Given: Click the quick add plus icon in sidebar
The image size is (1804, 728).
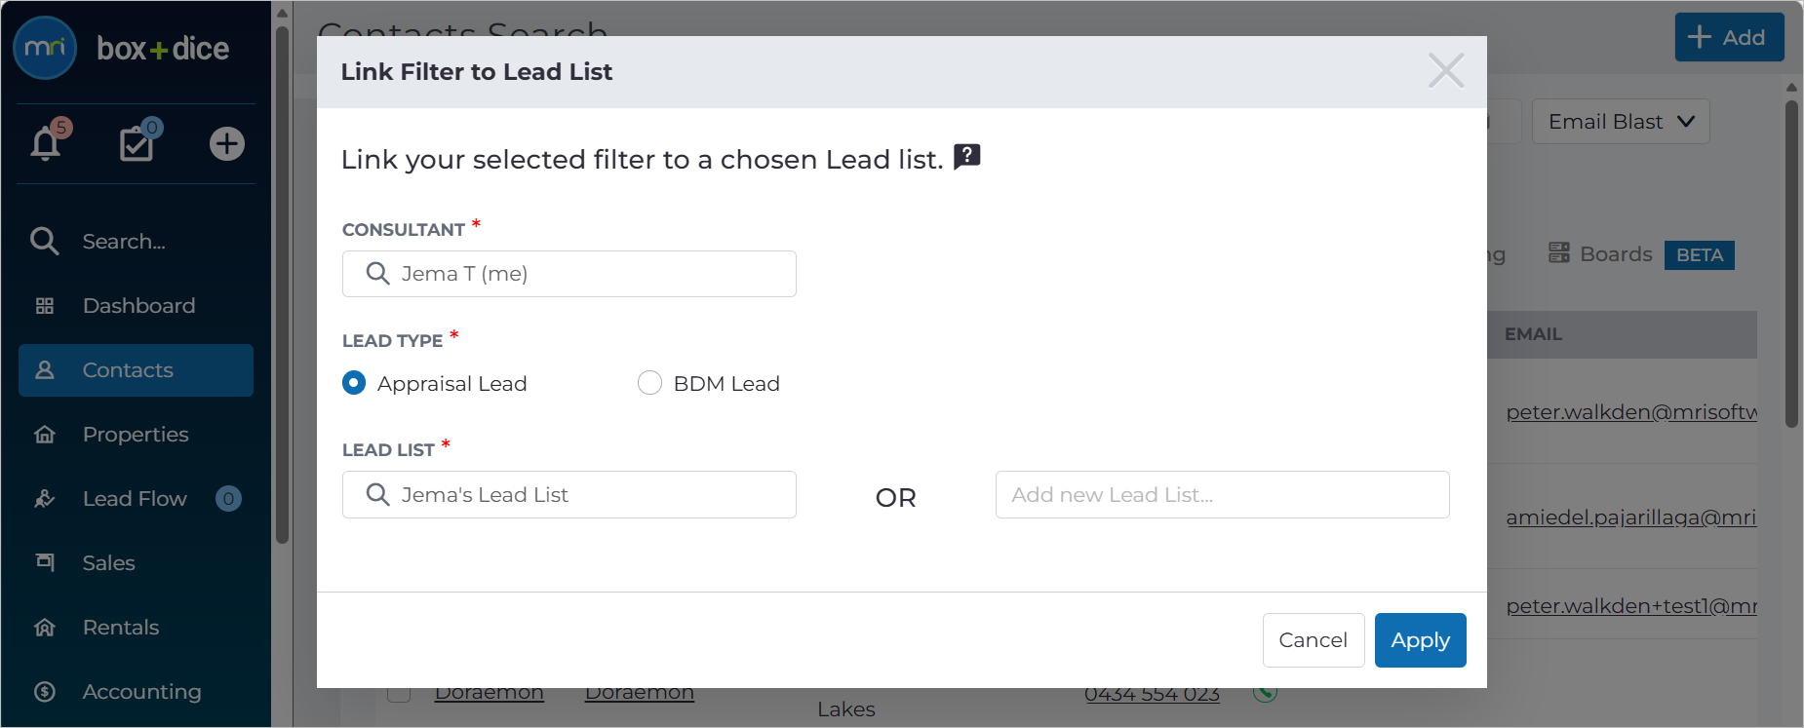Looking at the screenshot, I should click(x=227, y=143).
